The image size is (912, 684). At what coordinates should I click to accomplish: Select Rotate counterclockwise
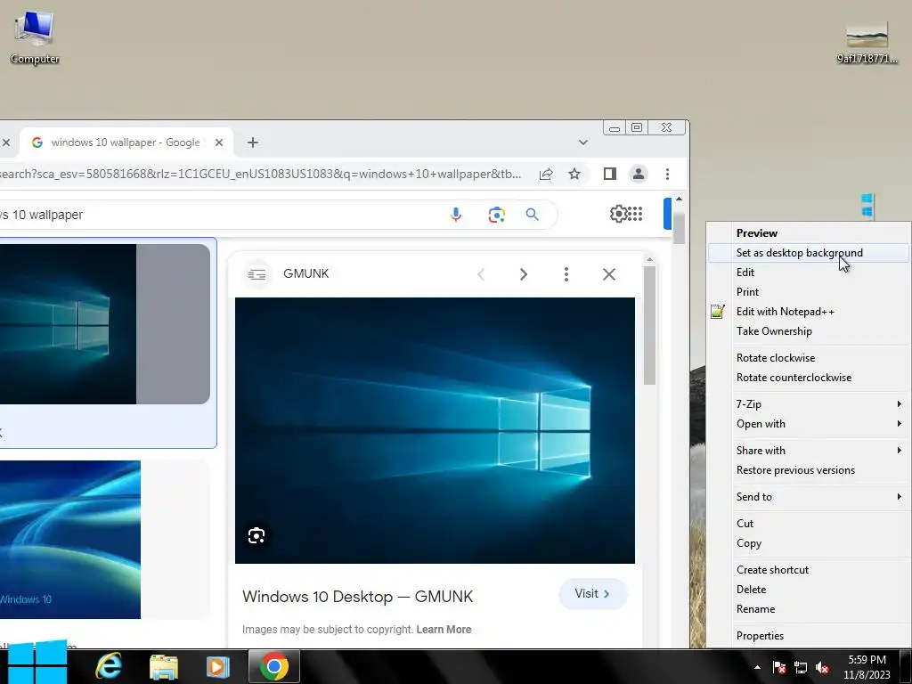pyautogui.click(x=809, y=378)
